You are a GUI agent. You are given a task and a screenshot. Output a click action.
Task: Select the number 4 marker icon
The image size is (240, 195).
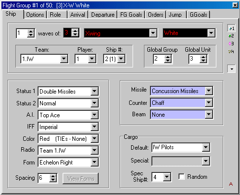click(231, 52)
